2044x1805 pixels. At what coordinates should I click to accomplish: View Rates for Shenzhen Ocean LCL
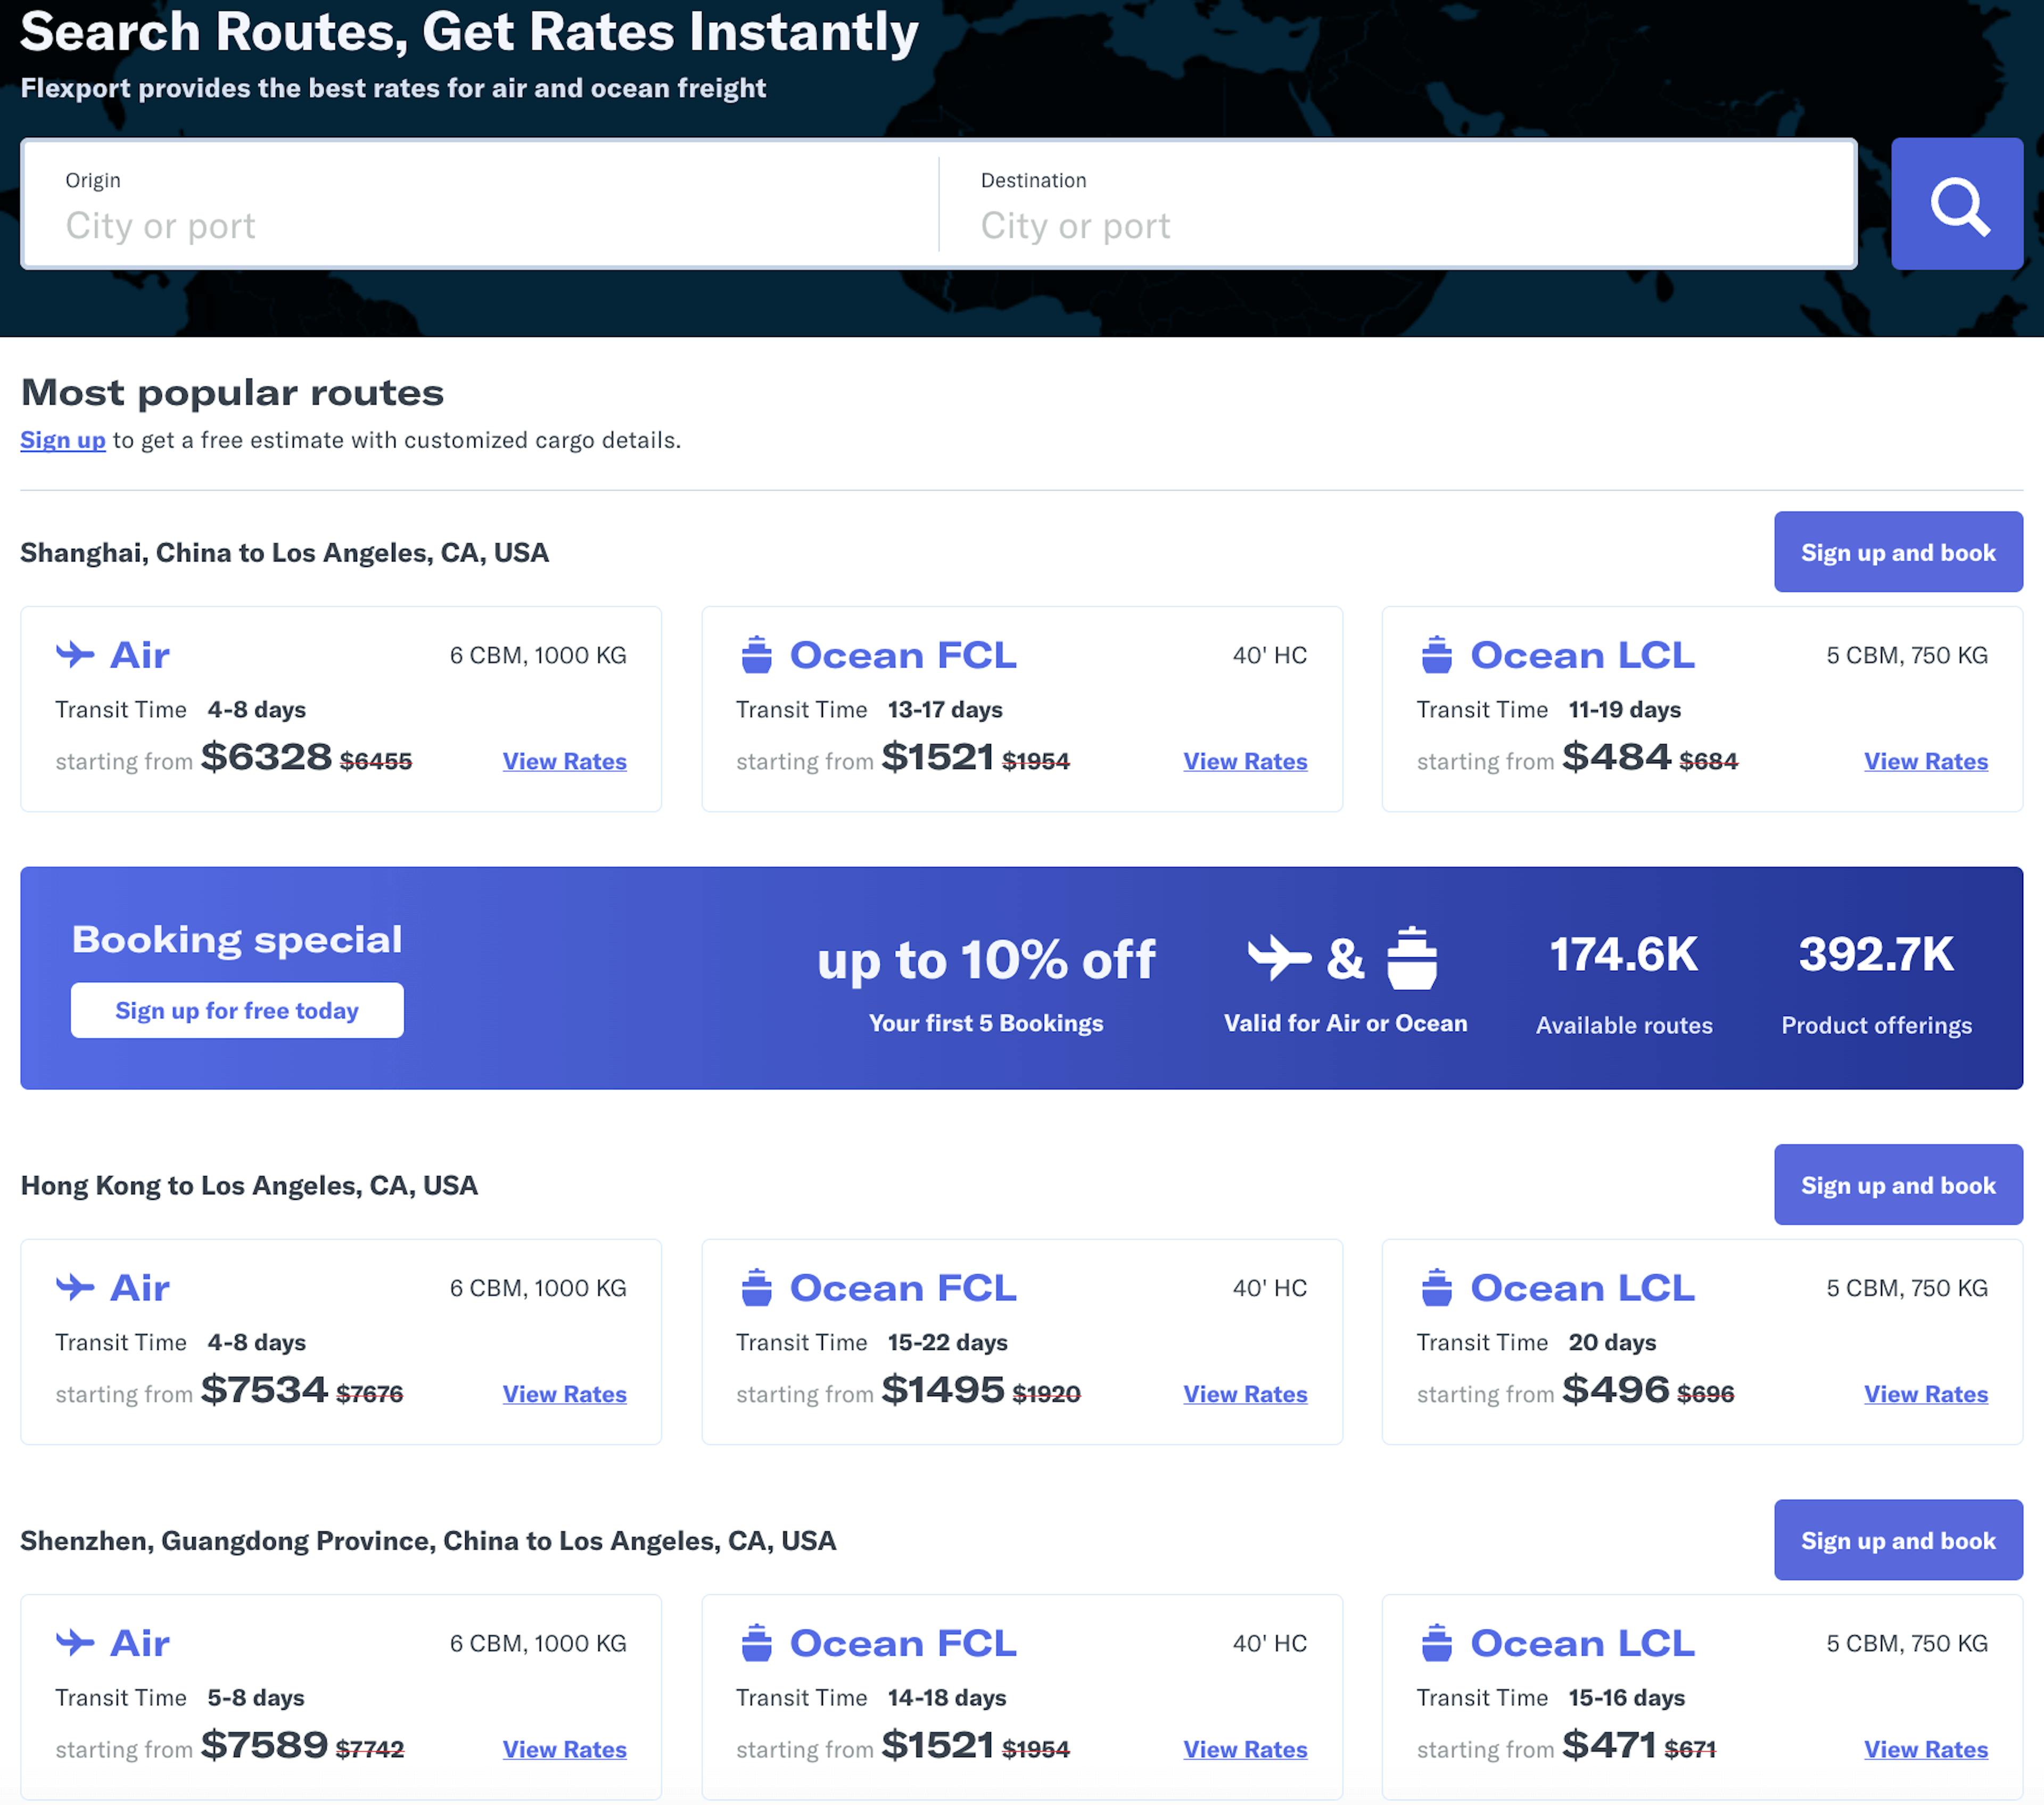1926,1749
